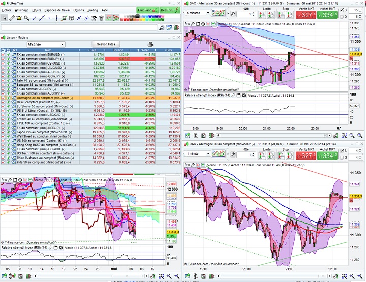Image resolution: width=366 pixels, height=282 pixels.
Task: Click the search magnifier icon beside search field
Action: point(161,28)
